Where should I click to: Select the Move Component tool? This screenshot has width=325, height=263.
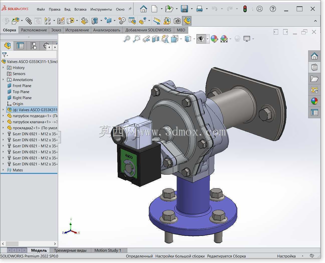point(70,21)
